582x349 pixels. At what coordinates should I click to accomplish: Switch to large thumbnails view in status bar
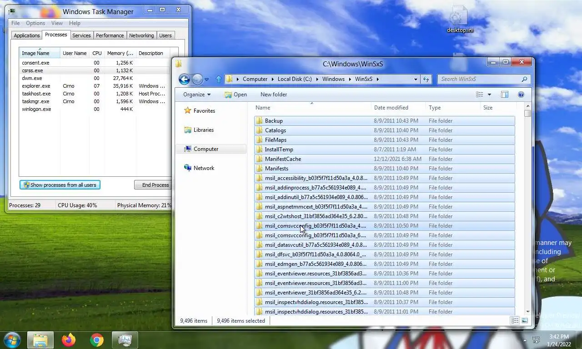[x=525, y=321]
